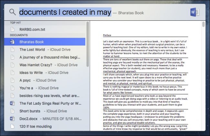Click 'MINUTES OF 5/18 AN...' text beside Doc2.docx
This screenshot has height=136, width=210.
pos(62,119)
